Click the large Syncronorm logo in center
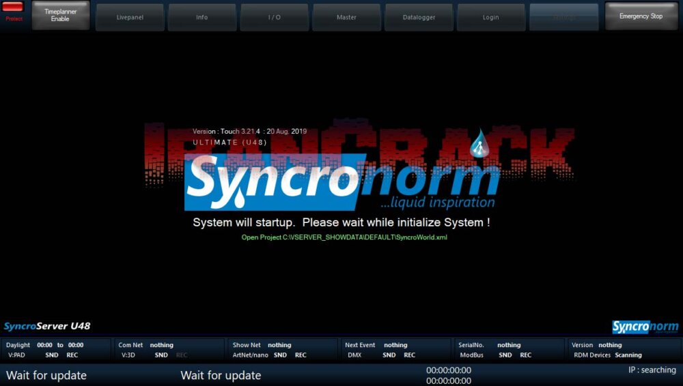The image size is (683, 386). 342,182
